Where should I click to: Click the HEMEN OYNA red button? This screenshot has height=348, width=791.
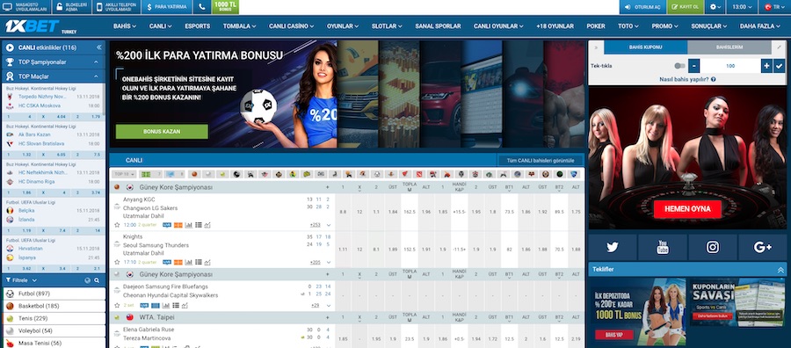[687, 209]
